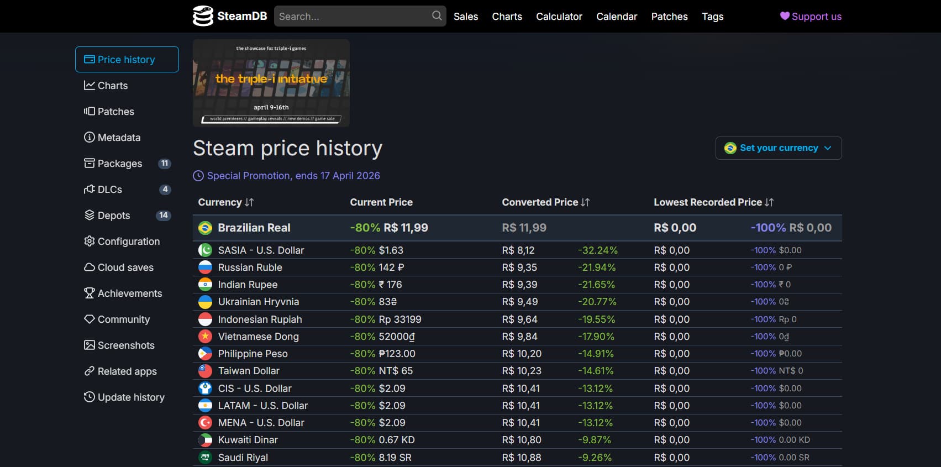Click the Depots stack icon

click(89, 215)
